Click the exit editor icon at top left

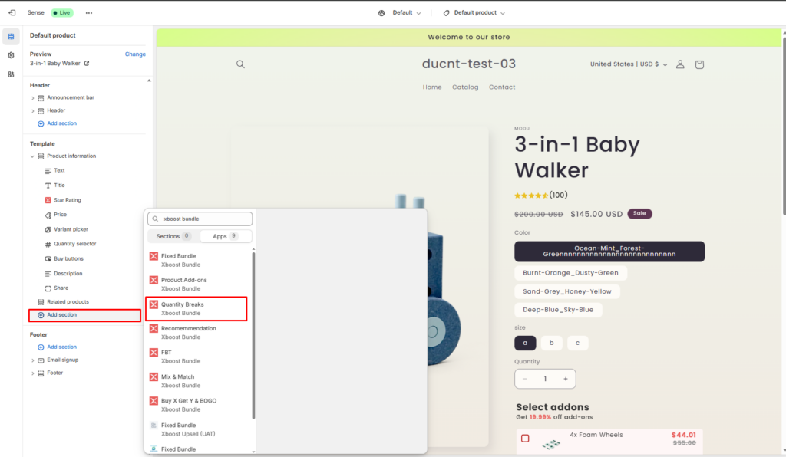pos(12,13)
